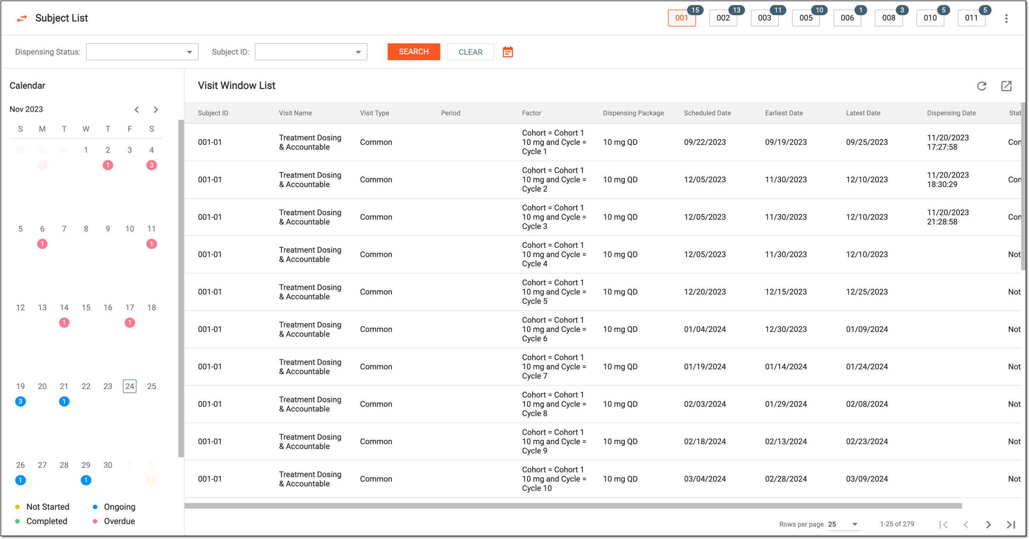
Task: Select November 15 in the calendar
Action: pyautogui.click(x=86, y=308)
